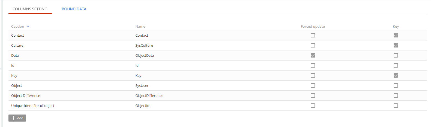Image resolution: width=431 pixels, height=127 pixels.
Task: Enable Forced update for Contact row
Action: 313,35
